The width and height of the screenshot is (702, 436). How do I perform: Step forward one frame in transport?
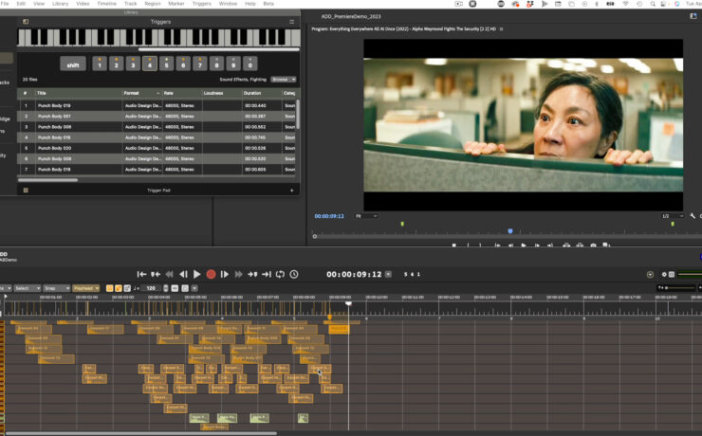225,274
